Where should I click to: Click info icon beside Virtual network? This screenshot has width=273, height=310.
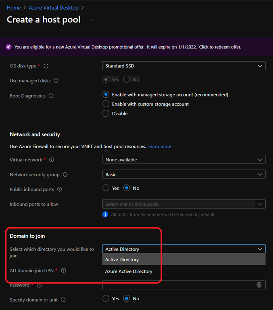click(x=52, y=160)
